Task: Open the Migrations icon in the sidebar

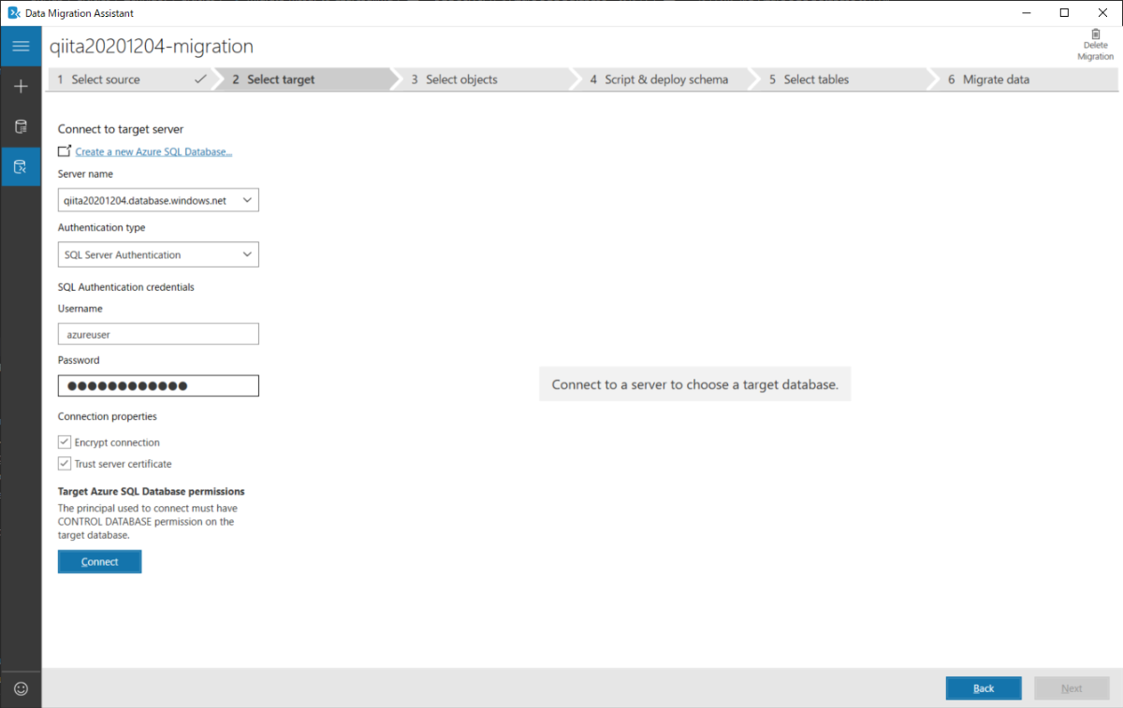Action: (x=21, y=166)
